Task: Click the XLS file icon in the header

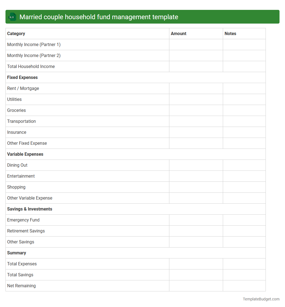Action: pos(12,17)
